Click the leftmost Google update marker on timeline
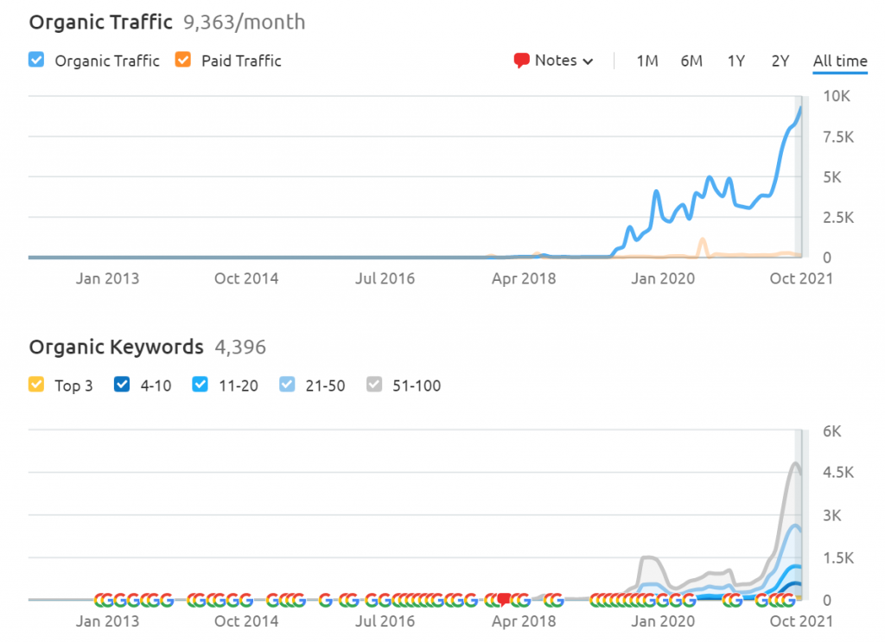Image resolution: width=885 pixels, height=643 pixels. pyautogui.click(x=102, y=600)
